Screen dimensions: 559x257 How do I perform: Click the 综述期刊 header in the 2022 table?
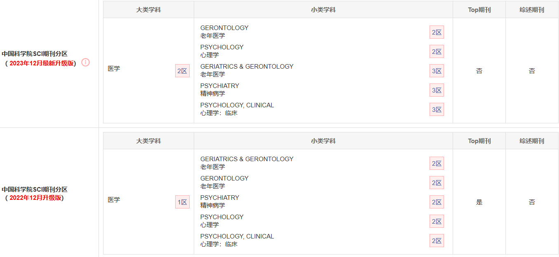click(532, 141)
